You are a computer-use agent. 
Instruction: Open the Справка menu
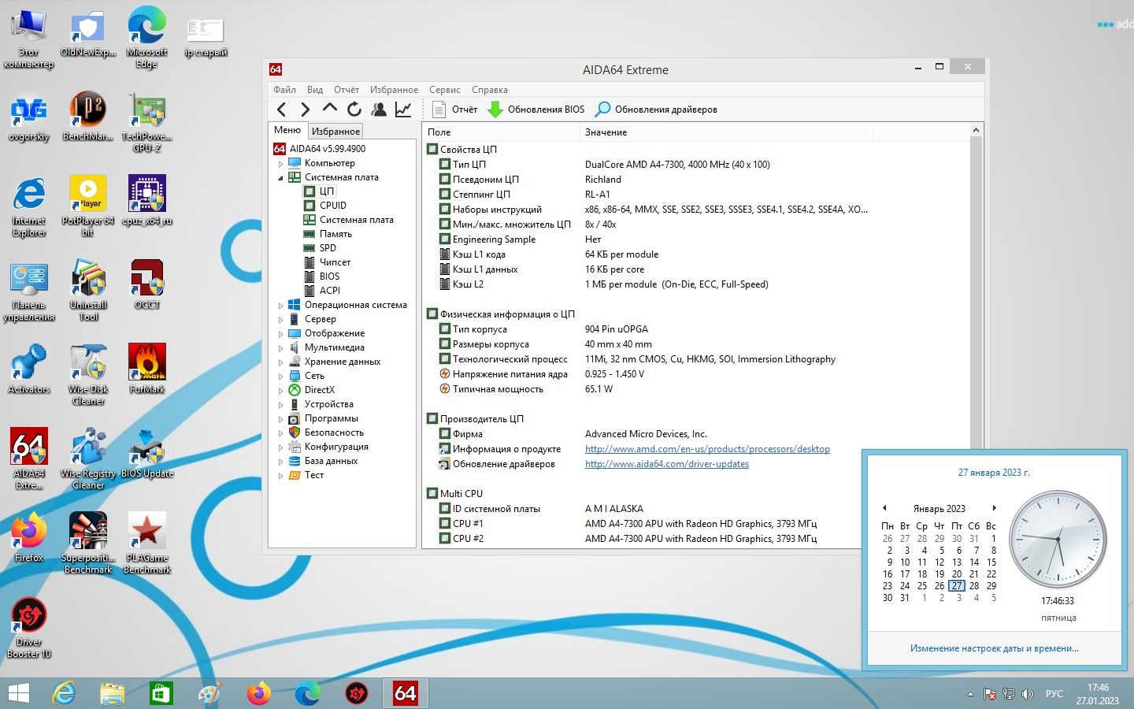tap(490, 90)
